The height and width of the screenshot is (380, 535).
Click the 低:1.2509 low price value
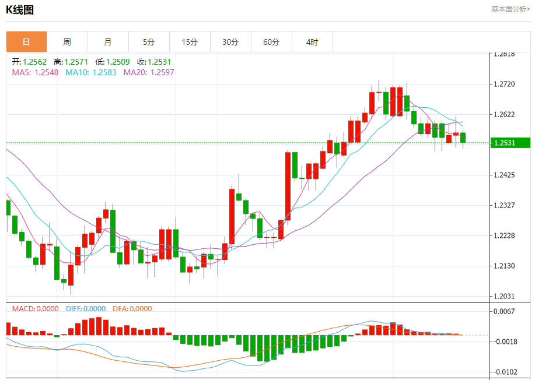pos(112,62)
